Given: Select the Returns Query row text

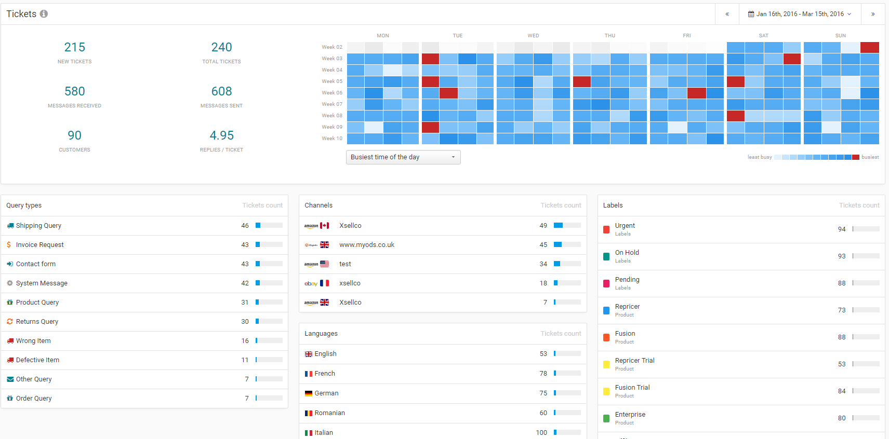Looking at the screenshot, I should (37, 322).
